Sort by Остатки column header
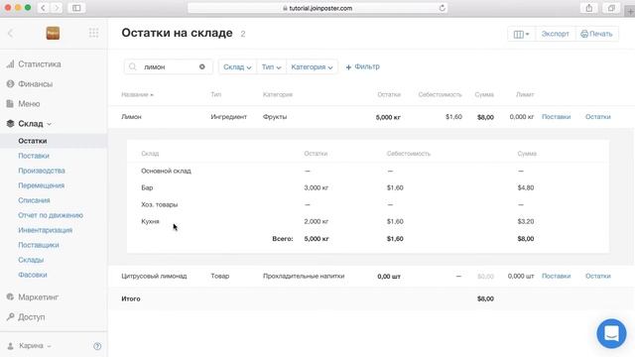 389,95
